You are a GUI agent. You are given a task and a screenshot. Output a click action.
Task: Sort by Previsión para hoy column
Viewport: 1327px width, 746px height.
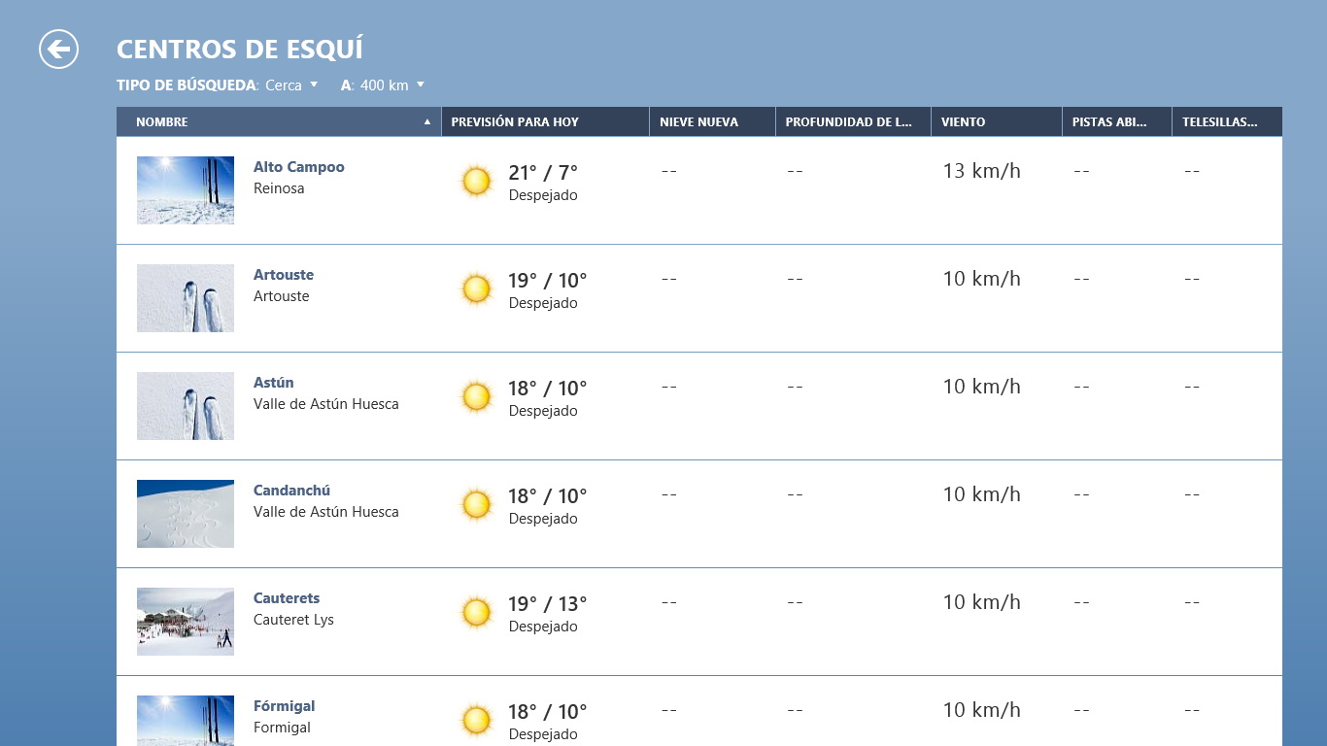click(x=515, y=122)
